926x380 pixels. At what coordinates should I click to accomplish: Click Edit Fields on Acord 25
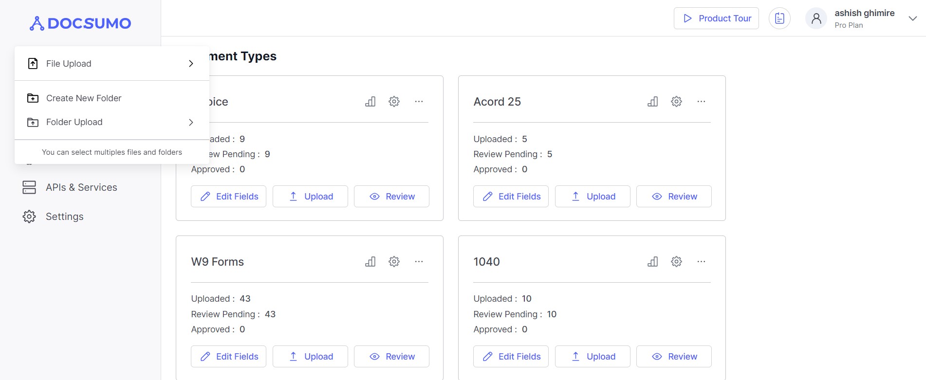(511, 197)
